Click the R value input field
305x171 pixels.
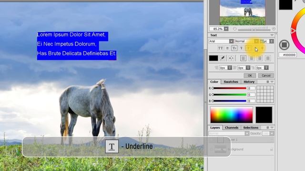tap(251, 88)
